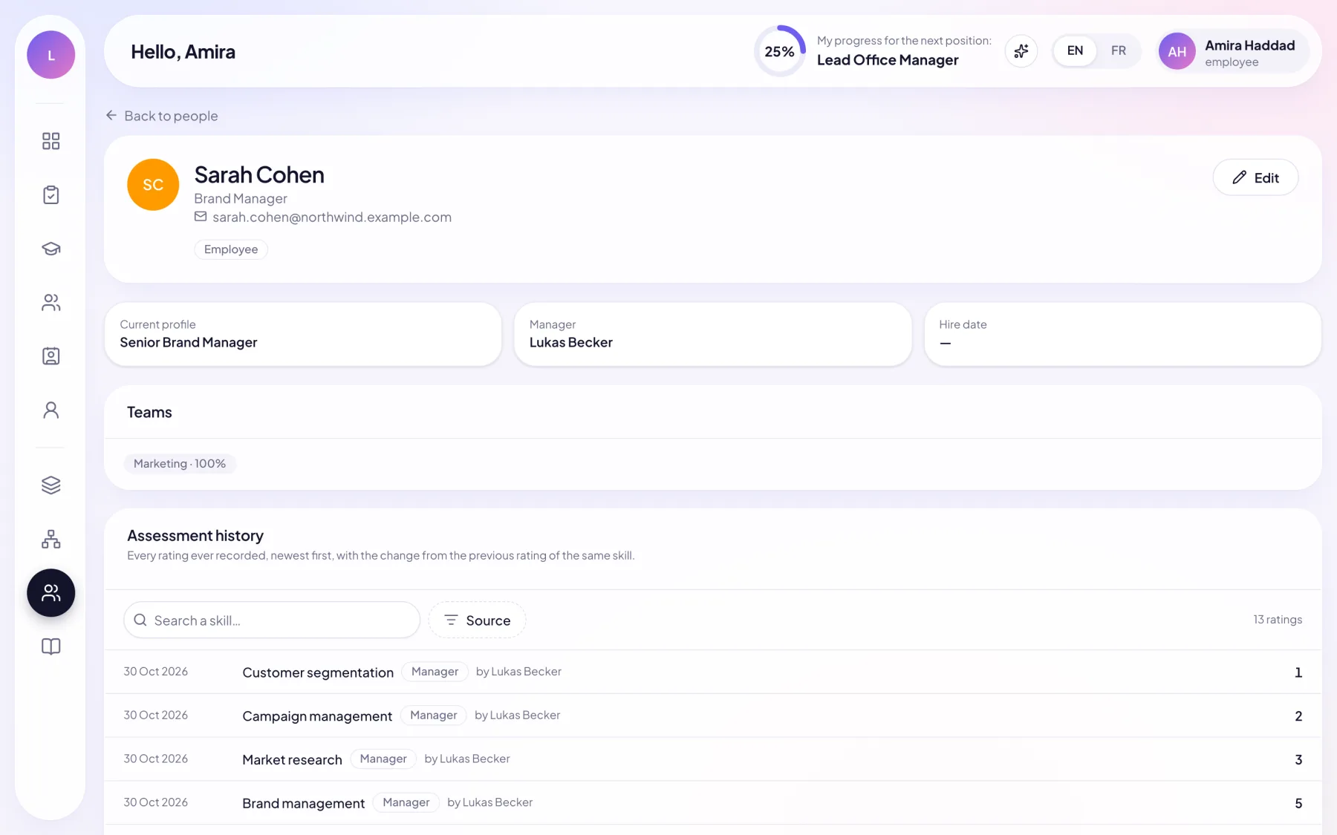Click Sarah's email address

point(332,217)
